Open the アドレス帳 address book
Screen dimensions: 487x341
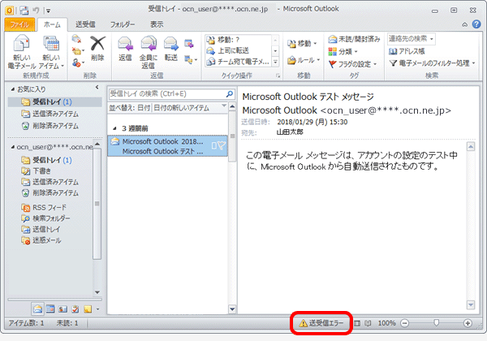[407, 51]
